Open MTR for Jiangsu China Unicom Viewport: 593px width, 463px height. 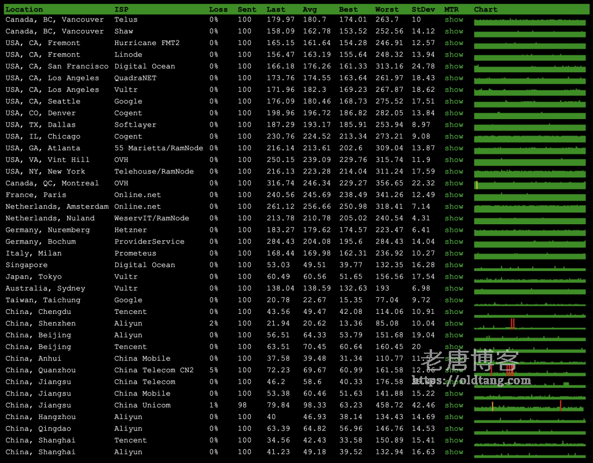(453, 405)
